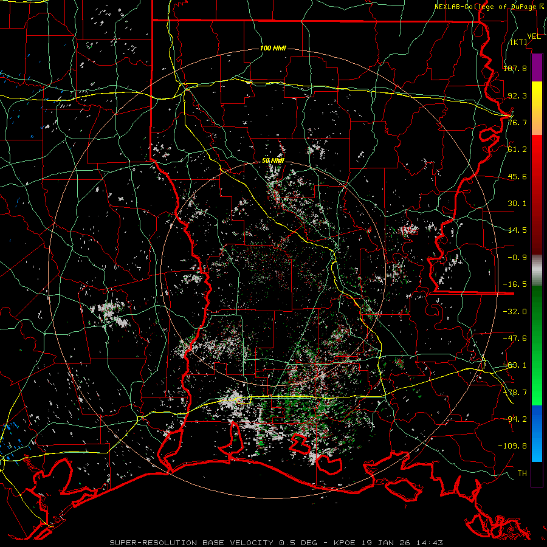Select the -109.8 velocity scale value
This screenshot has width=547, height=547.
click(512, 446)
